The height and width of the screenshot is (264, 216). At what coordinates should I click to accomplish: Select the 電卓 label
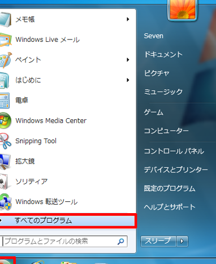(21, 100)
